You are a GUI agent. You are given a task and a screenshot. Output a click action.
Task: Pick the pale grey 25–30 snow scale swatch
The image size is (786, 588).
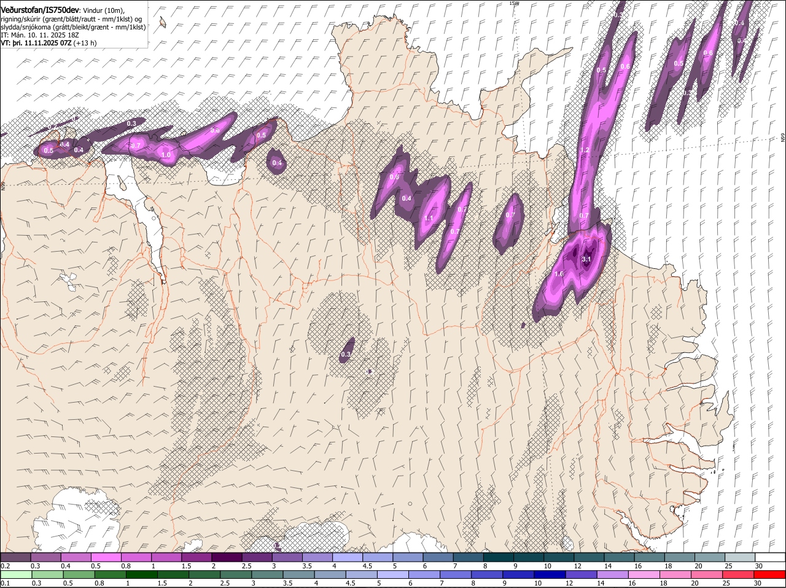[x=741, y=557]
